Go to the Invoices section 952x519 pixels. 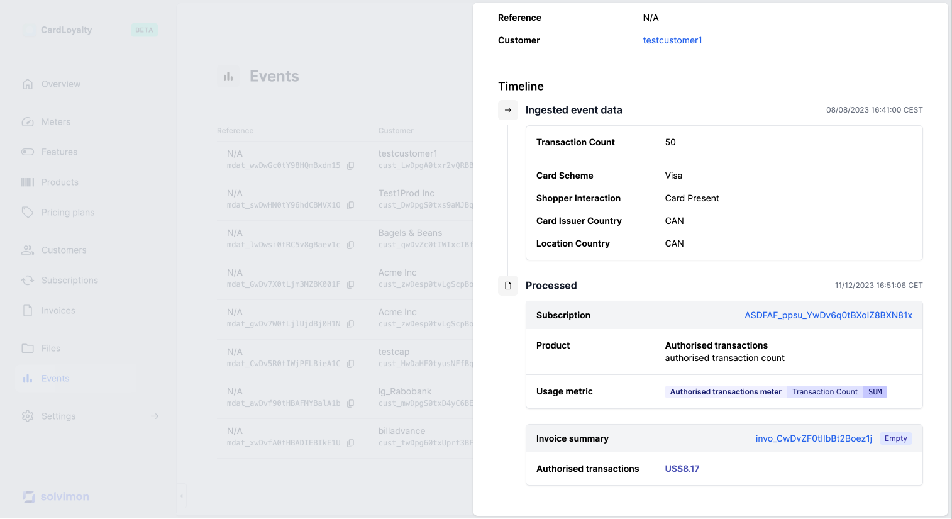click(58, 311)
